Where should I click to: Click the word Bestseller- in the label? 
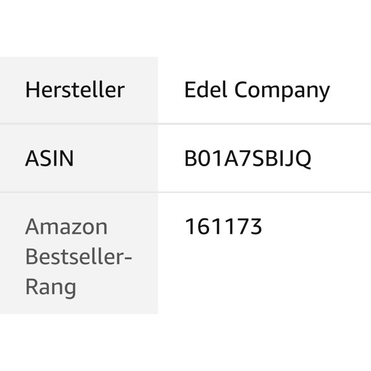tap(79, 257)
